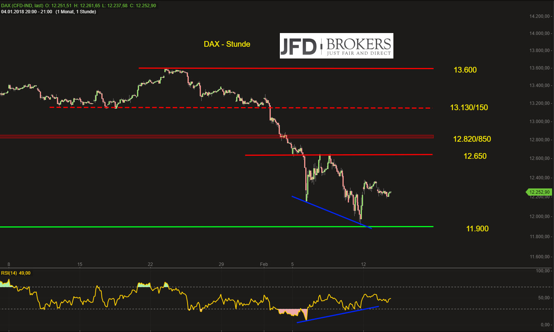Select the 12.650 resistance label
This screenshot has height=332, width=554.
tap(475, 156)
